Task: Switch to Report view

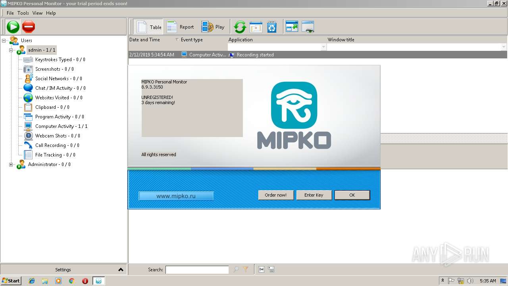Action: click(181, 27)
